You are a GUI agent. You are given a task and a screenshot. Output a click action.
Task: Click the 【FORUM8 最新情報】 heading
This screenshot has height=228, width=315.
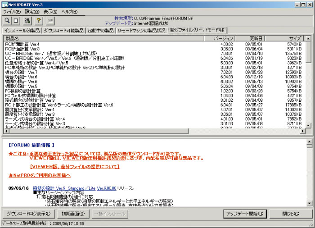click(x=31, y=145)
